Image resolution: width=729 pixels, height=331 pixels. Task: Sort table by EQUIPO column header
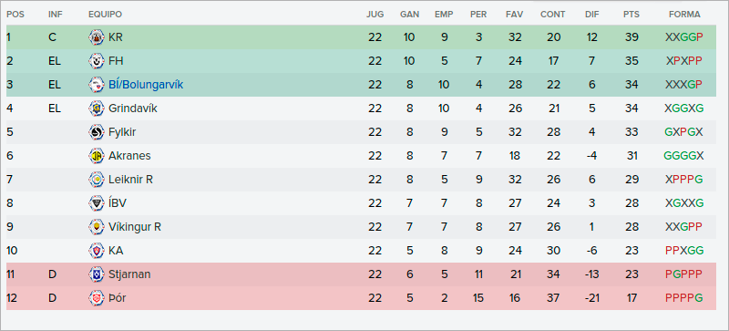[x=105, y=15]
